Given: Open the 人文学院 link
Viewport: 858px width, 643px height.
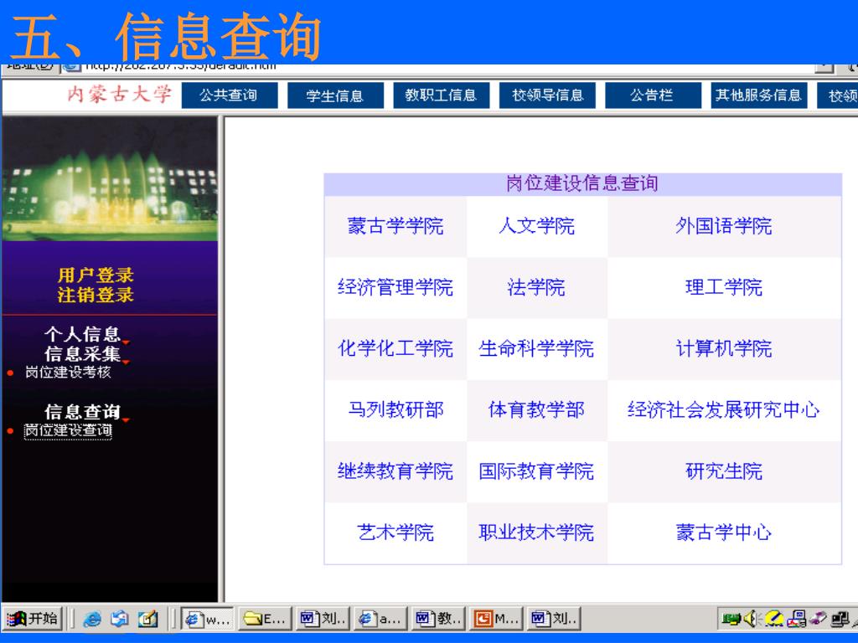Looking at the screenshot, I should tap(537, 226).
